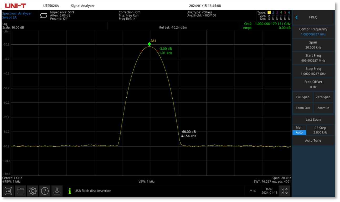Click the 2Δ1 delta marker diamond

point(149,44)
